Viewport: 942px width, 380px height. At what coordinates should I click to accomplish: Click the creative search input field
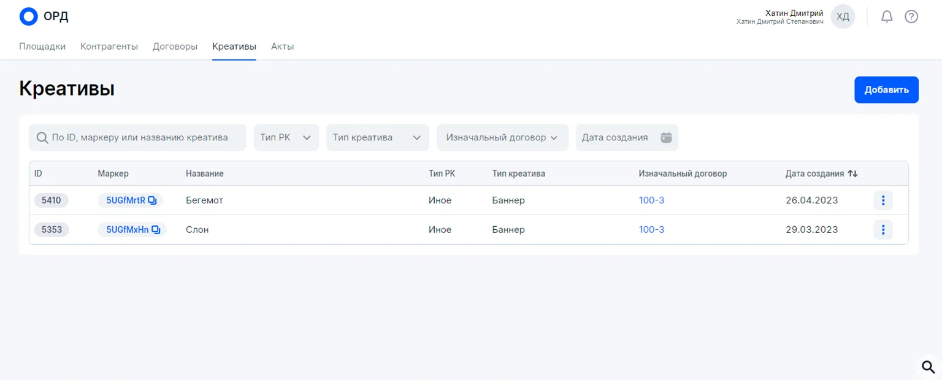coord(140,137)
